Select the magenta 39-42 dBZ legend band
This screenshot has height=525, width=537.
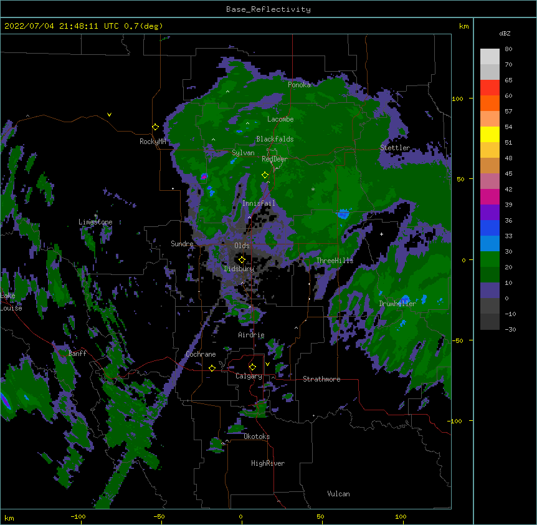pos(490,196)
